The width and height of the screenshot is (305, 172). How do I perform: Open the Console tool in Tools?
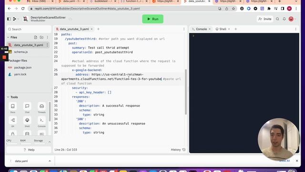point(41,122)
